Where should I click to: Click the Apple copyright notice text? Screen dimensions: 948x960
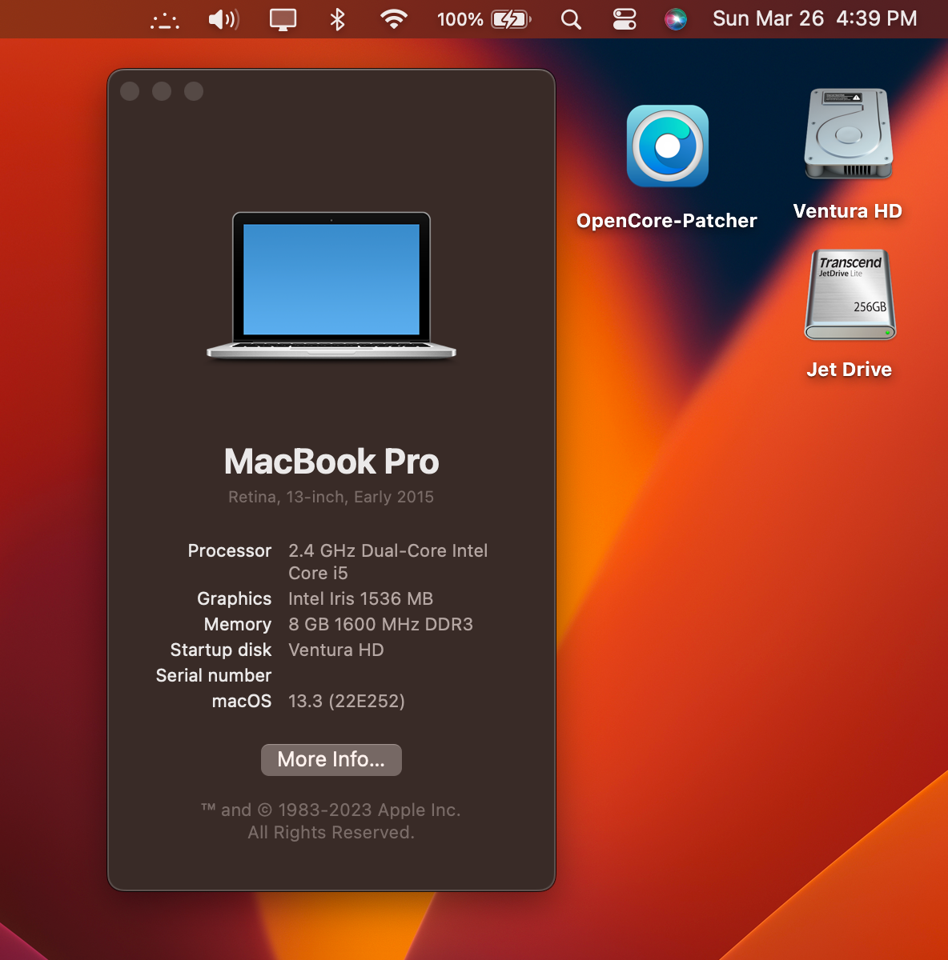(x=331, y=821)
